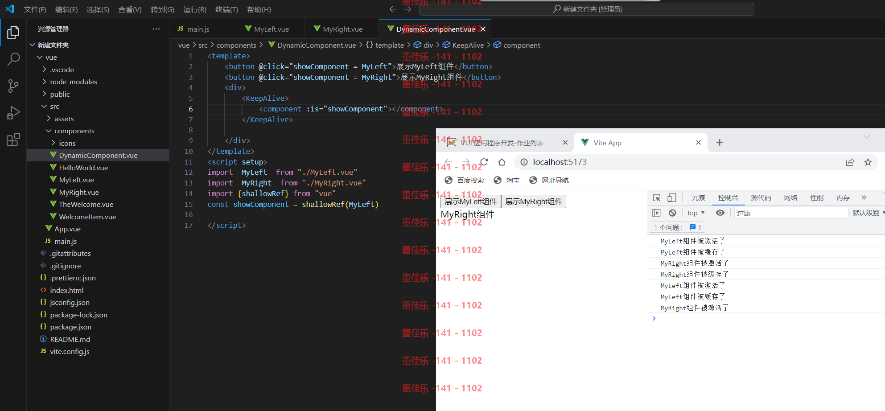Screen dimensions: 885x411
Task: Open the top JavaScript context dropdown
Action: [696, 213]
